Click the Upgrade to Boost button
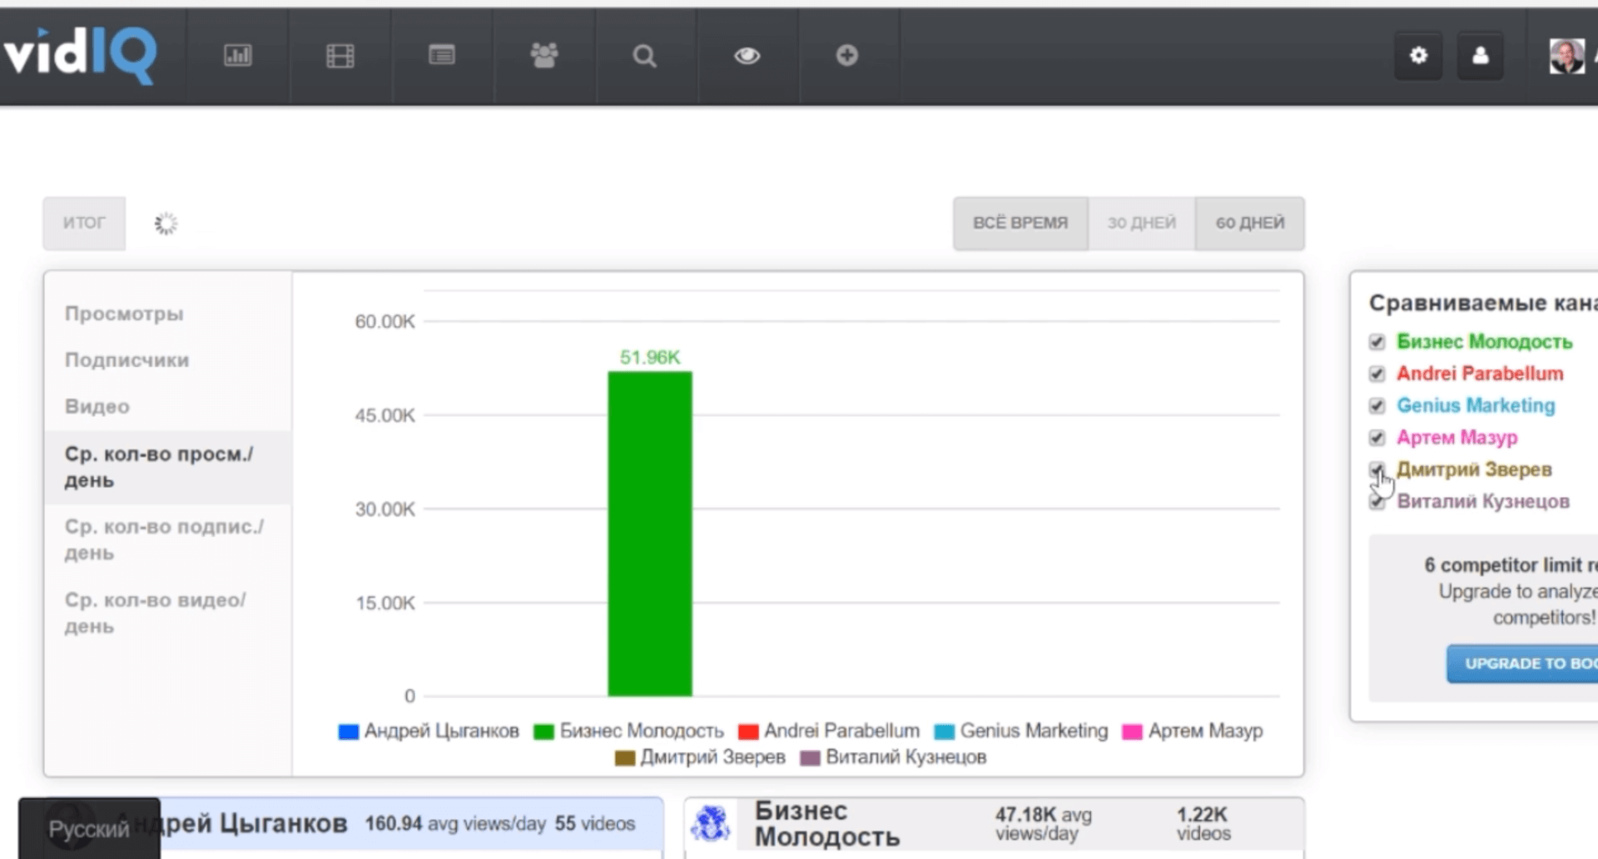Image resolution: width=1598 pixels, height=859 pixels. click(1522, 663)
